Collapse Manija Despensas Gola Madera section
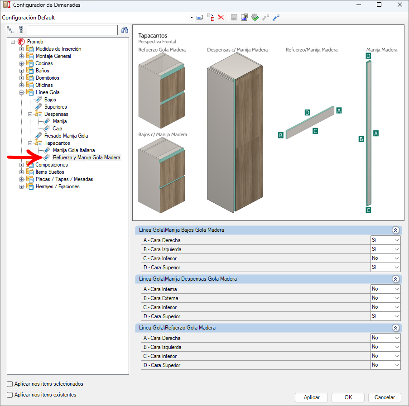The width and height of the screenshot is (409, 406). (395, 279)
